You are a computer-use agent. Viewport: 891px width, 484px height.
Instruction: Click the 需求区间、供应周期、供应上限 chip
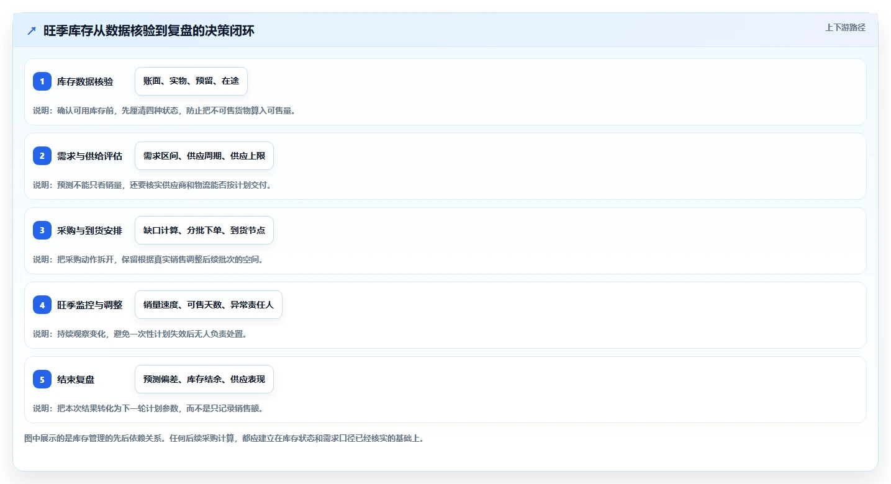(x=204, y=156)
